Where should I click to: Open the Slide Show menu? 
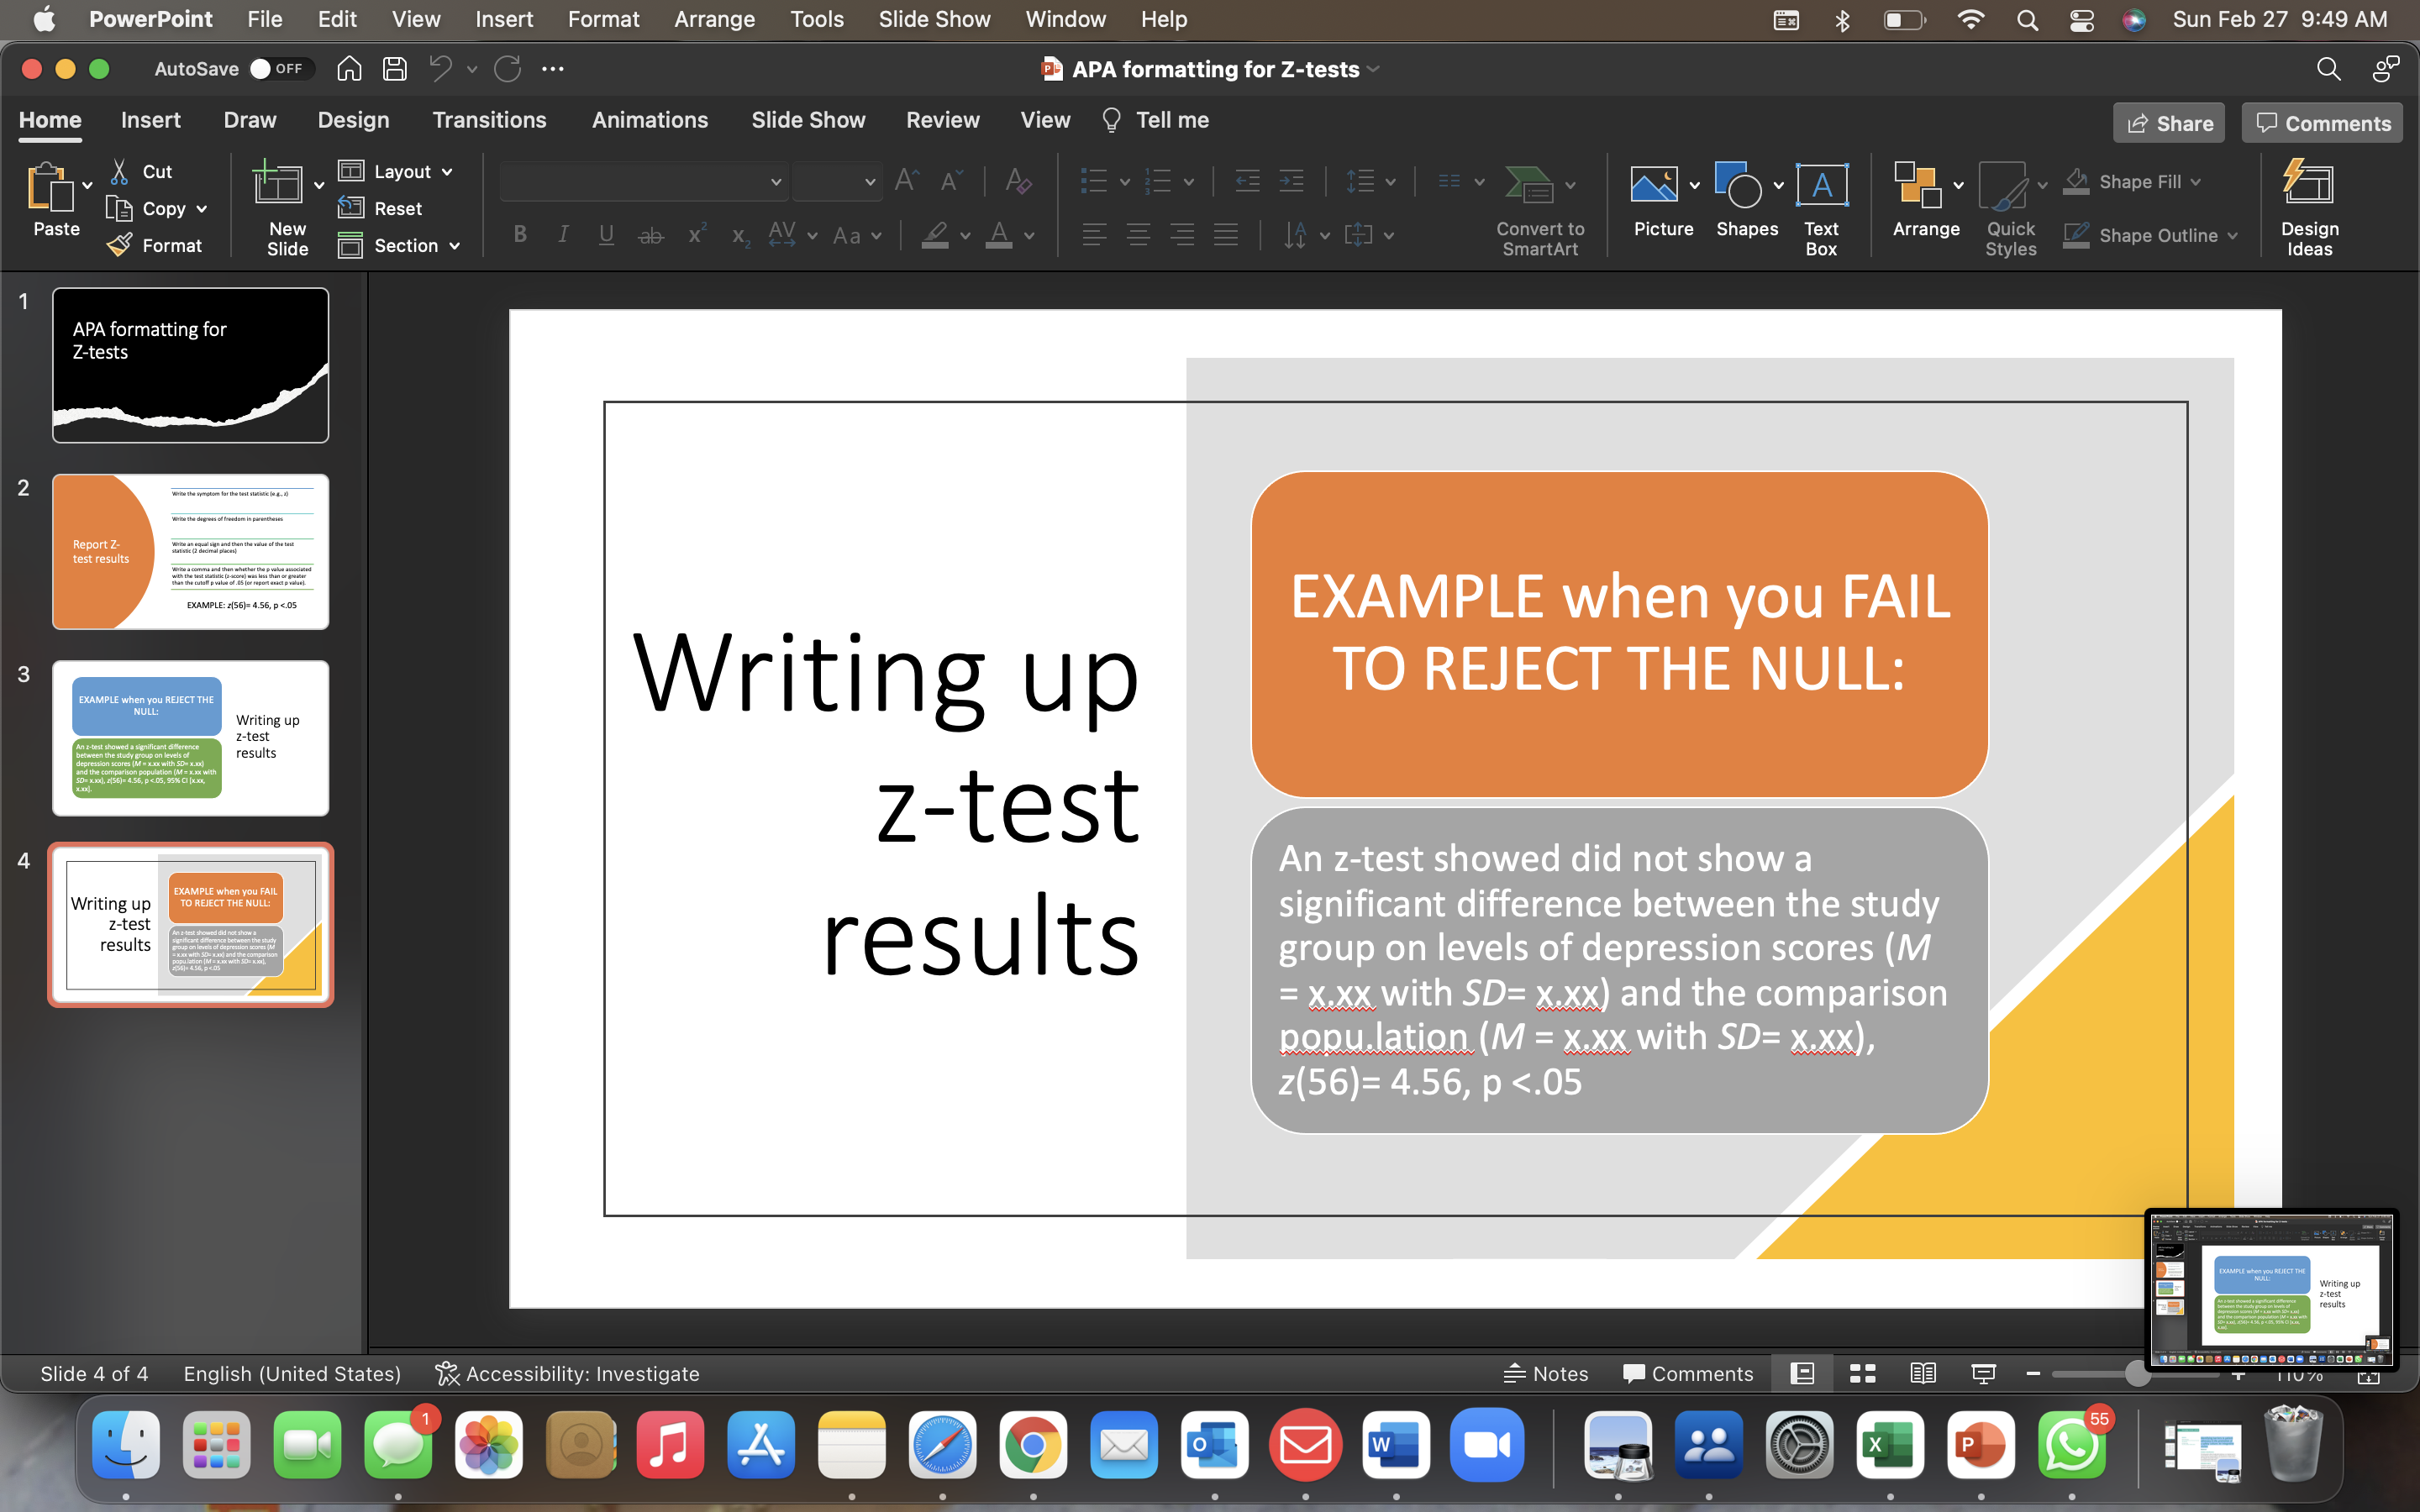coord(933,19)
